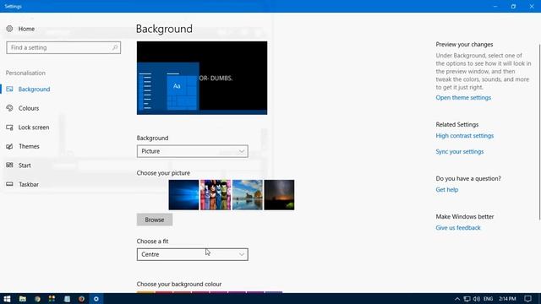Click the palette icon beside Colours
Image resolution: width=541 pixels, height=304 pixels.
pos(9,108)
